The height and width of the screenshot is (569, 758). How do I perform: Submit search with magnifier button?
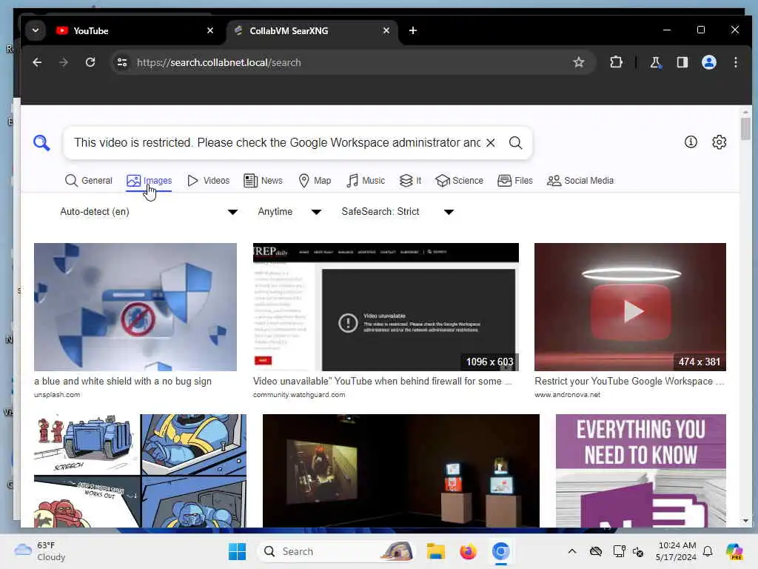pyautogui.click(x=516, y=143)
